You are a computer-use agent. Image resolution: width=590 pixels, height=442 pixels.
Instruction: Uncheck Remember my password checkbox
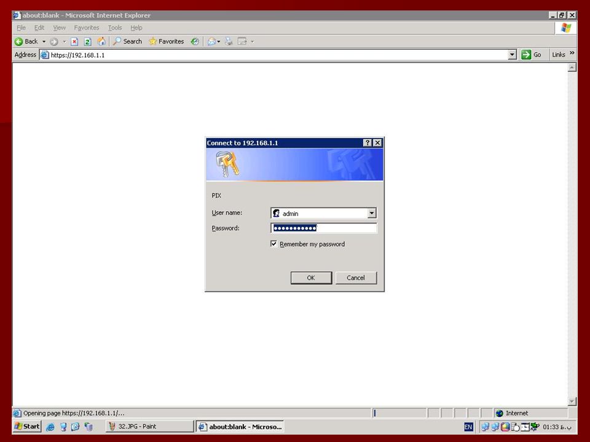coord(273,244)
